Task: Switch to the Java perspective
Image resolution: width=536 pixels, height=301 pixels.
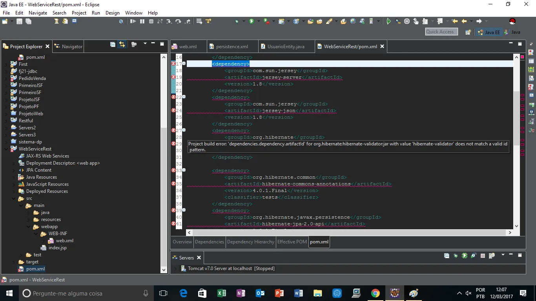Action: (513, 32)
